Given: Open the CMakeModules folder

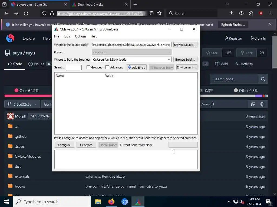Looking at the screenshot, I should 28,156.
